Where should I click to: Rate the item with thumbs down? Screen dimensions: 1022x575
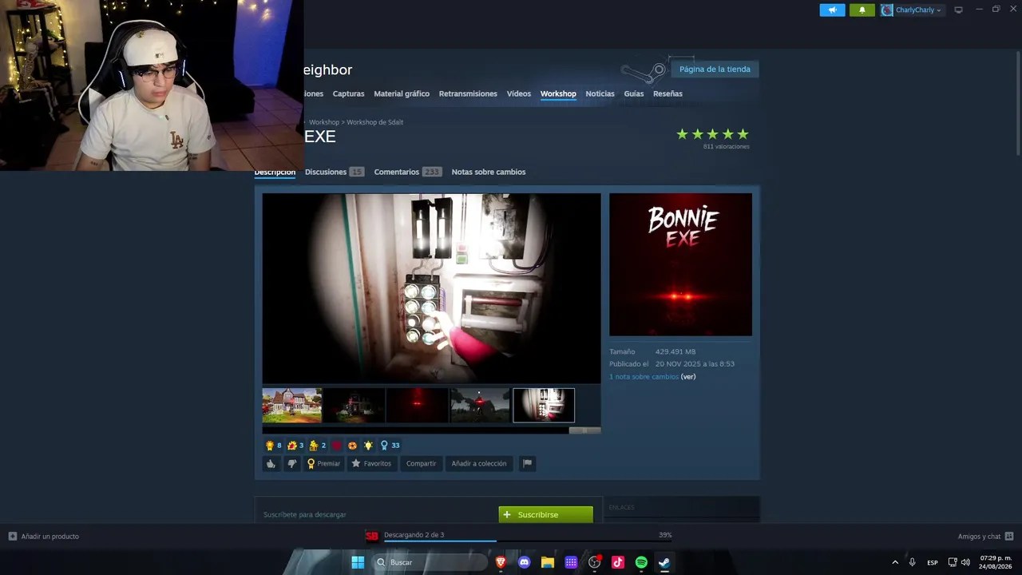(x=291, y=463)
